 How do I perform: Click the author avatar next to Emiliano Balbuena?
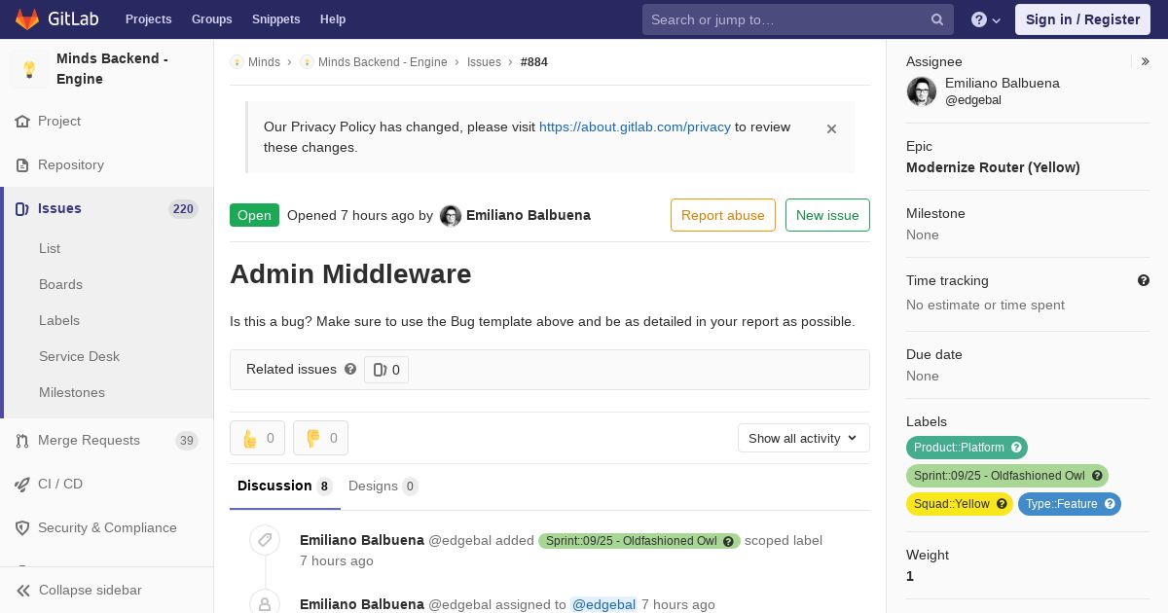[451, 216]
